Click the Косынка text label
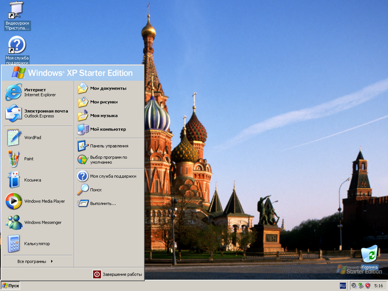 (32, 180)
